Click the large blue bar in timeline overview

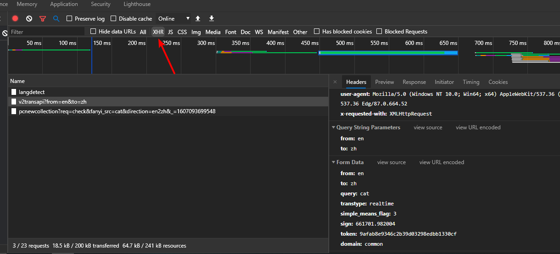[388, 53]
